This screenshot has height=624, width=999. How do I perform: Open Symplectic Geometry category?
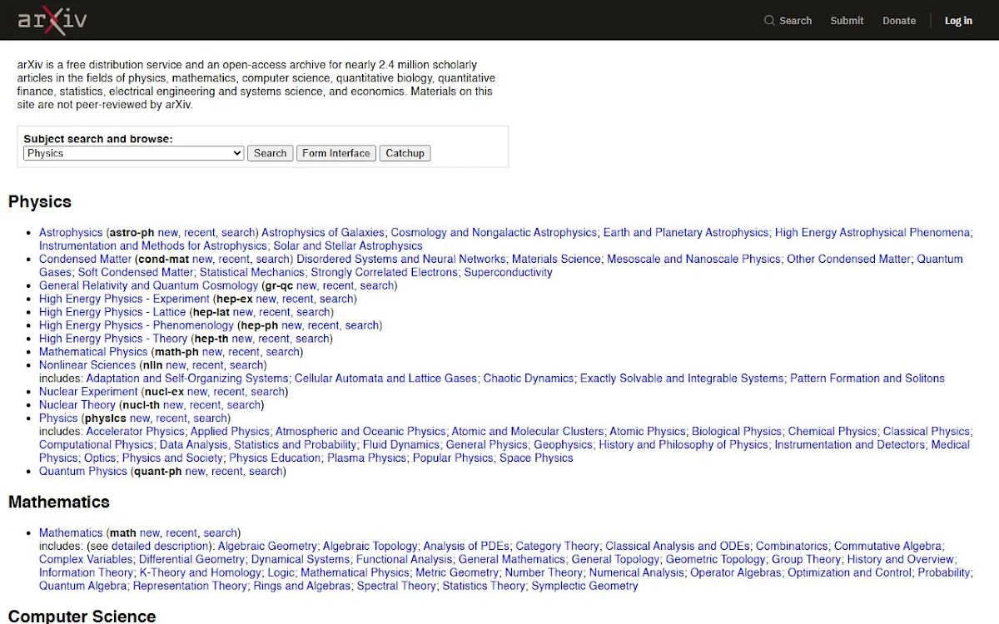[585, 587]
